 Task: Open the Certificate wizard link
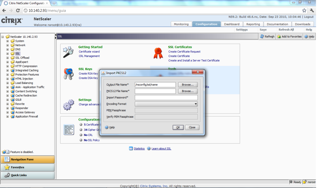point(89,51)
